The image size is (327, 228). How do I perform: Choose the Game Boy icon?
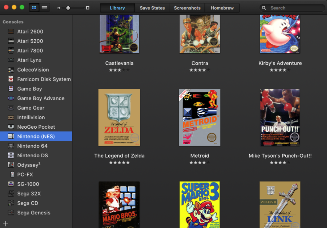click(11, 89)
